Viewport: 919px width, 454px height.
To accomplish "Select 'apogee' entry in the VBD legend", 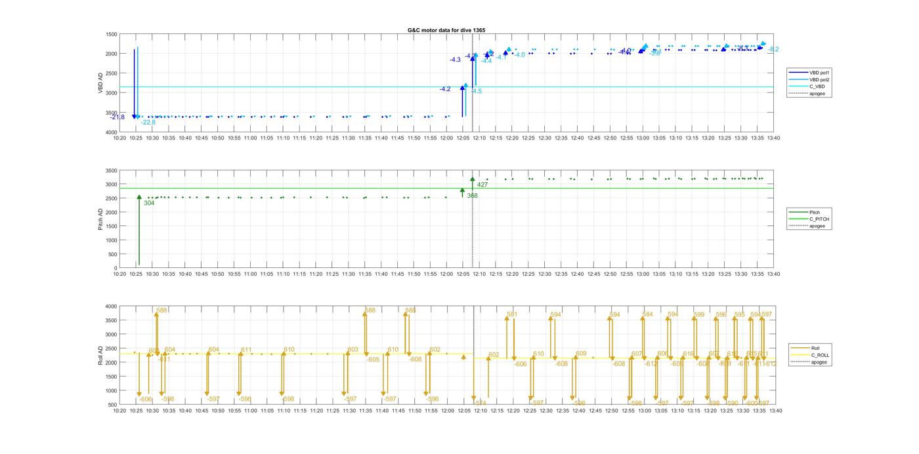I will click(817, 94).
